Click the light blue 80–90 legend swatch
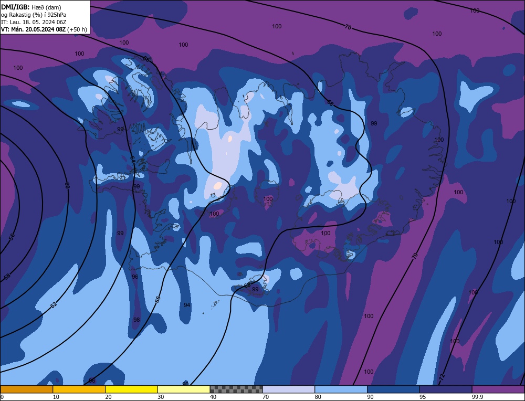Image resolution: width=525 pixels, height=401 pixels. coord(341,389)
